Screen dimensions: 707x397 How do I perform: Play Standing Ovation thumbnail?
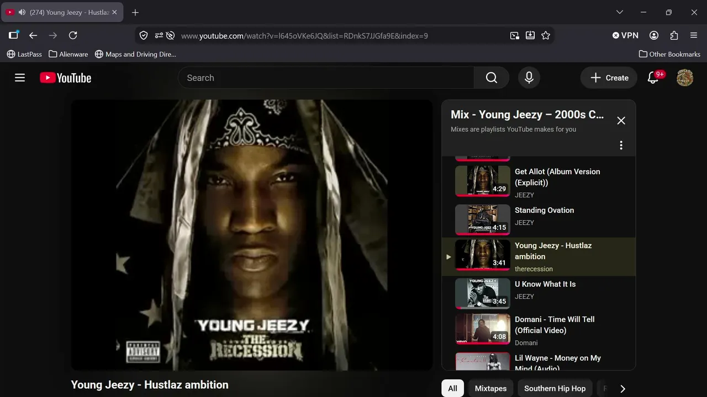click(483, 219)
